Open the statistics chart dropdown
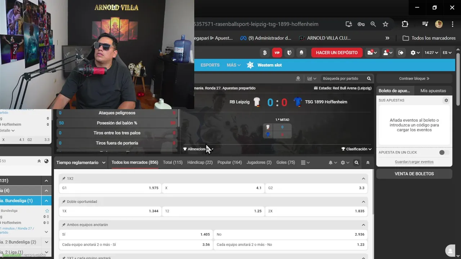The width and height of the screenshot is (461, 259). tap(312, 78)
